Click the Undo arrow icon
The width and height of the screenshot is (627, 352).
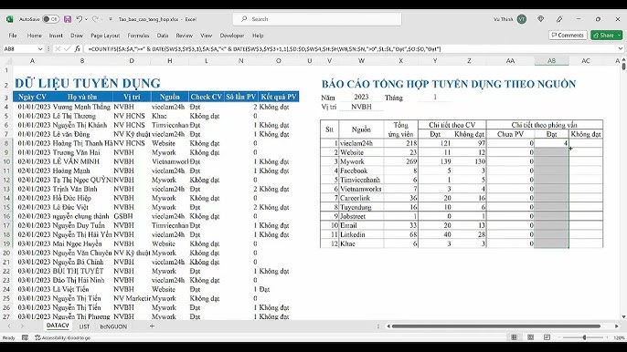80,19
